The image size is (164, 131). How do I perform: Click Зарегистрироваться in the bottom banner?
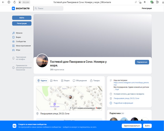coord(132,126)
